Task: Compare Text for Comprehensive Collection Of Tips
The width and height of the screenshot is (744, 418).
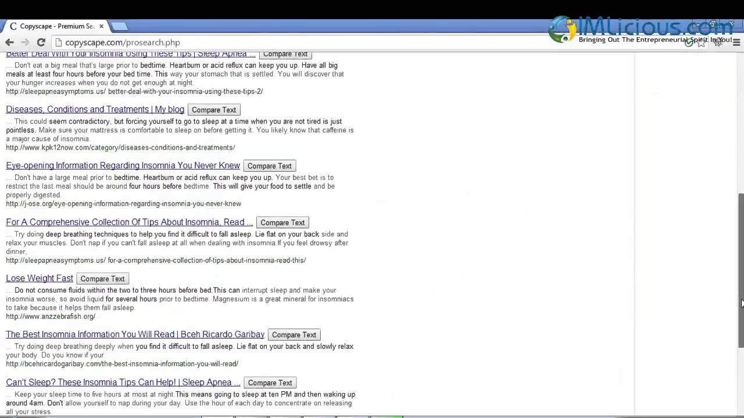Action: point(282,222)
